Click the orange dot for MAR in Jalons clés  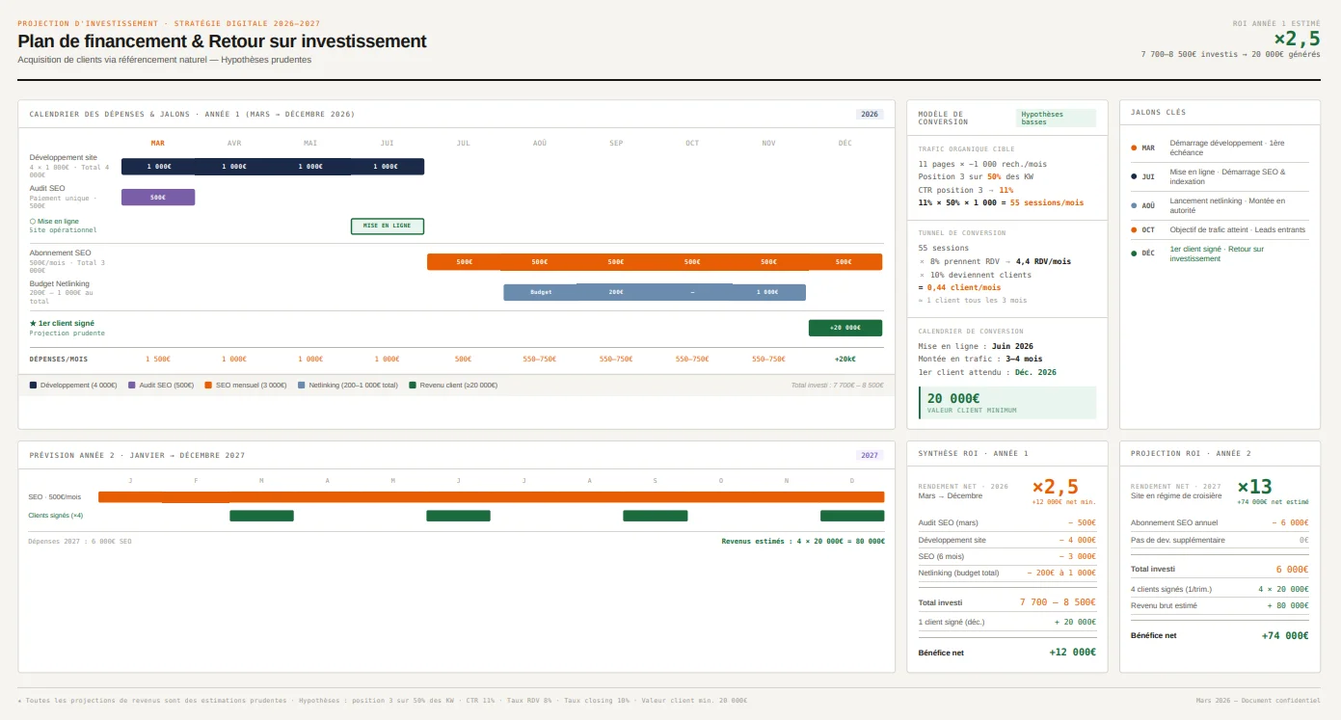tap(1134, 147)
